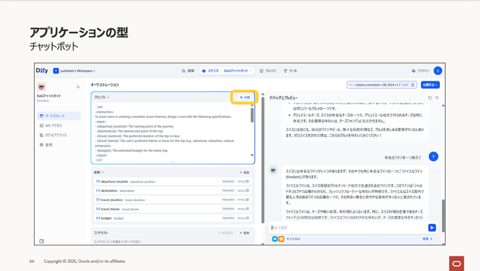Viewport: 480px width, 271px height.
Task: Select the departure_location variable row
Action: pyautogui.click(x=173, y=181)
